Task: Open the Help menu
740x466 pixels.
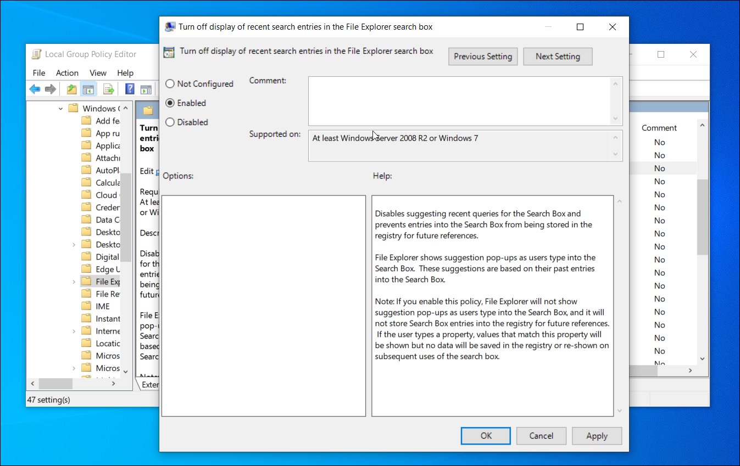Action: coord(125,73)
